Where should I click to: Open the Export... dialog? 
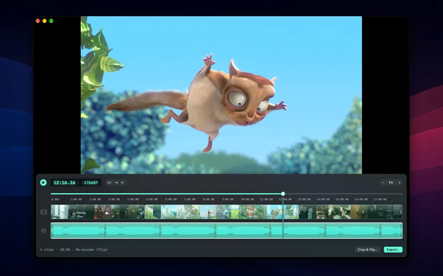coord(393,250)
